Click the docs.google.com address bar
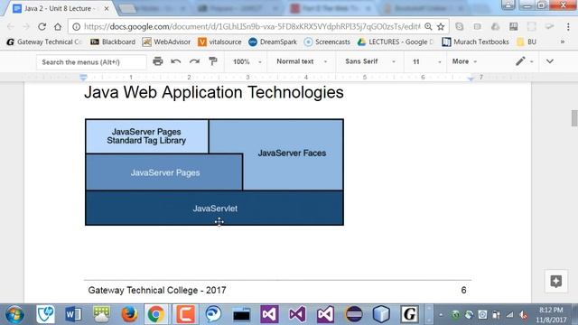This screenshot has height=325, width=578. [252, 26]
